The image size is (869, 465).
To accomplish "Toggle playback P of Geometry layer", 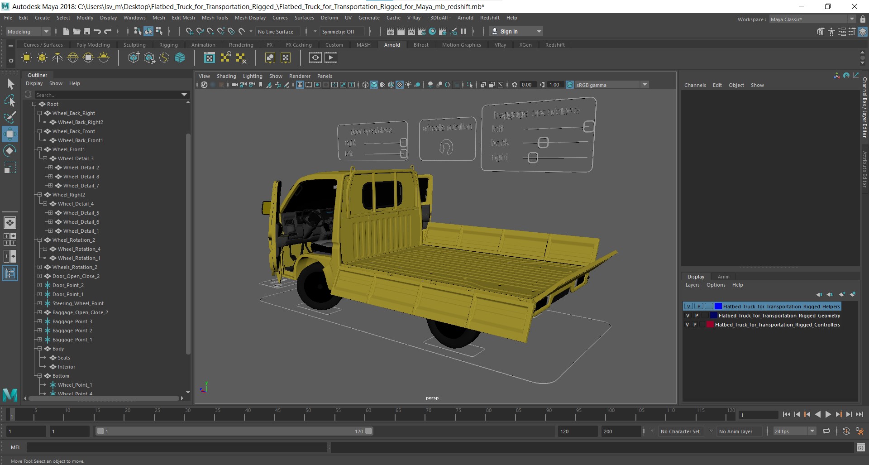I will [697, 316].
